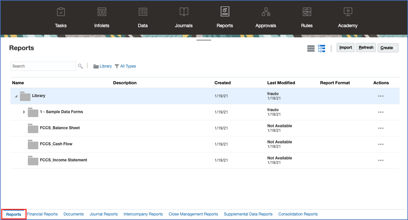
Task: Open the Infolets icon
Action: click(x=102, y=12)
